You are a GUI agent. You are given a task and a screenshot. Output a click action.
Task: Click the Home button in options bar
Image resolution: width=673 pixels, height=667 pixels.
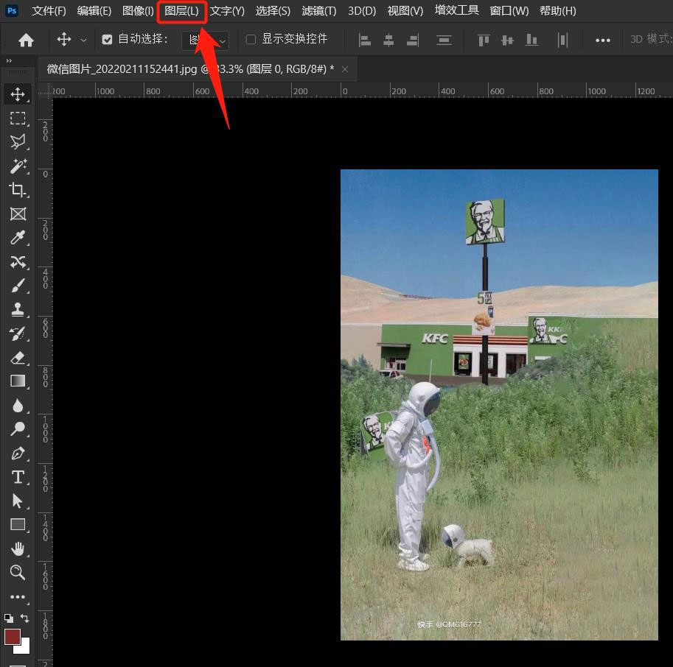coord(27,40)
